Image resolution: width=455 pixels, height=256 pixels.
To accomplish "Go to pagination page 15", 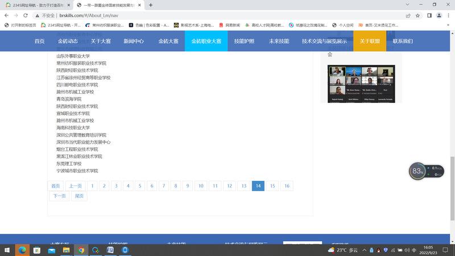I will tap(272, 186).
